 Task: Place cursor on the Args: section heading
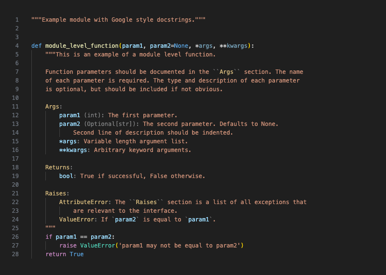point(54,107)
